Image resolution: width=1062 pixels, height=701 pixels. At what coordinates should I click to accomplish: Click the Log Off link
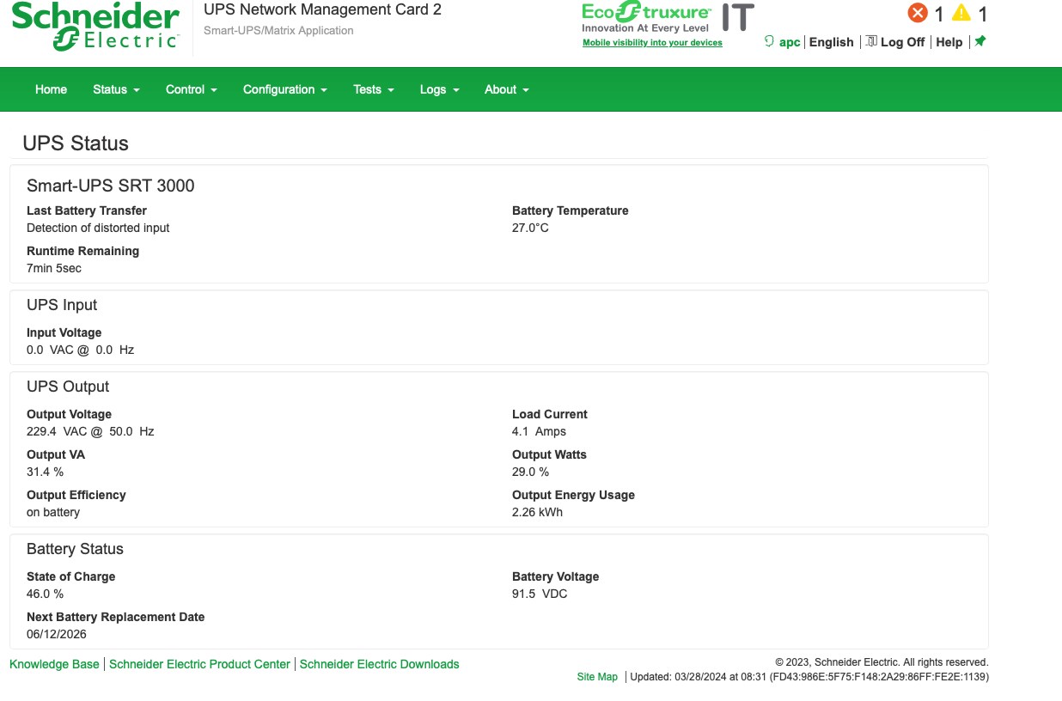coord(902,42)
